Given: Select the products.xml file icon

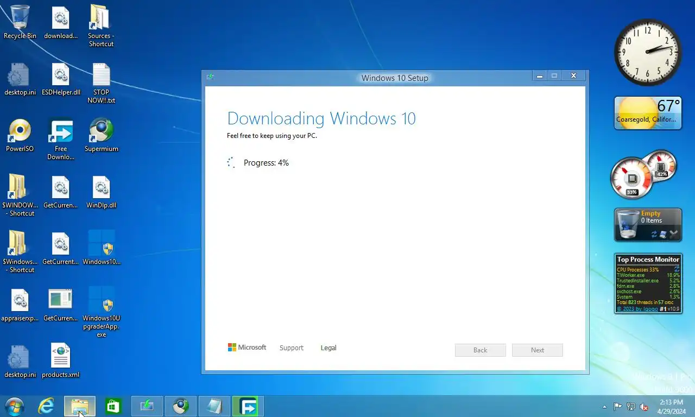Looking at the screenshot, I should 61,361.
